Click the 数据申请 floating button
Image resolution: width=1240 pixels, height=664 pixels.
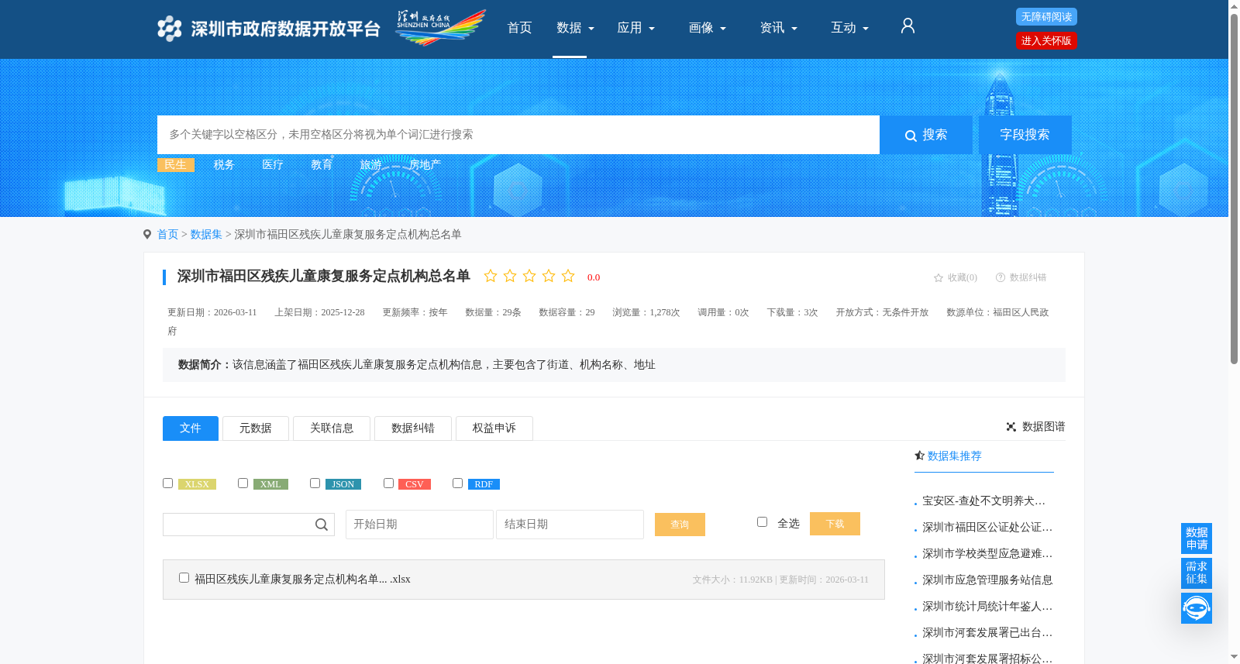tap(1197, 538)
